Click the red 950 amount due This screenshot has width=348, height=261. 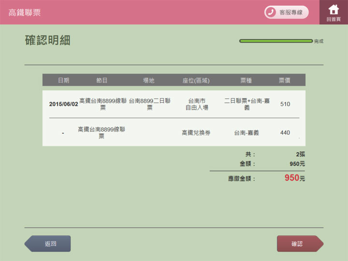pyautogui.click(x=291, y=178)
